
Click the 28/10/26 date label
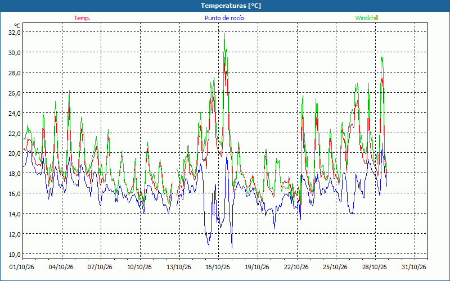coord(375,267)
